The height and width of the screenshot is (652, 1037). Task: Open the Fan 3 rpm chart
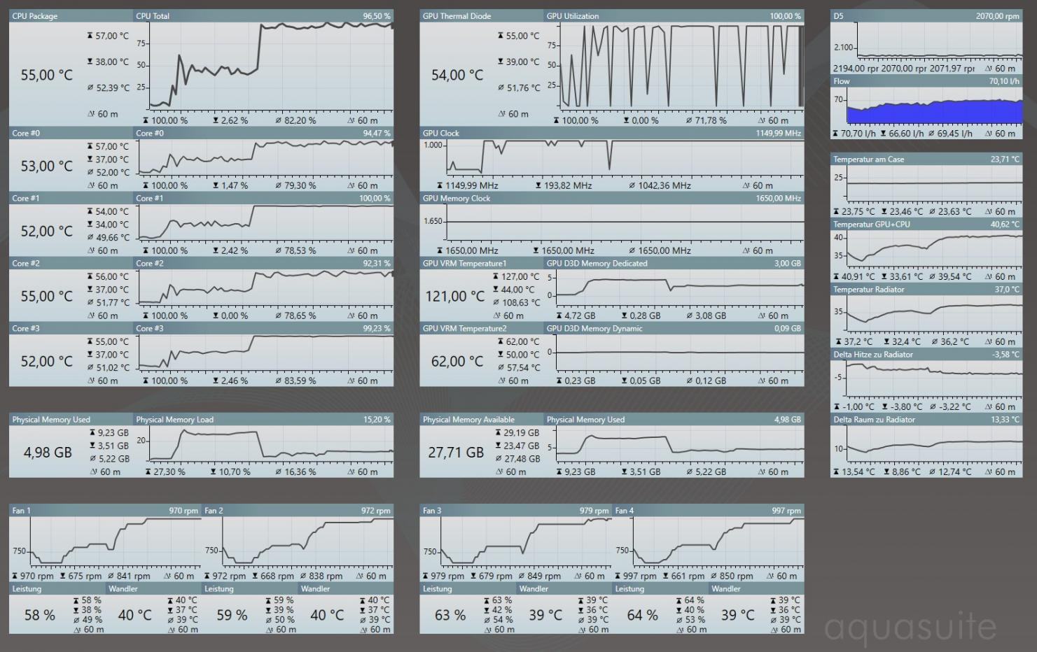(x=526, y=542)
